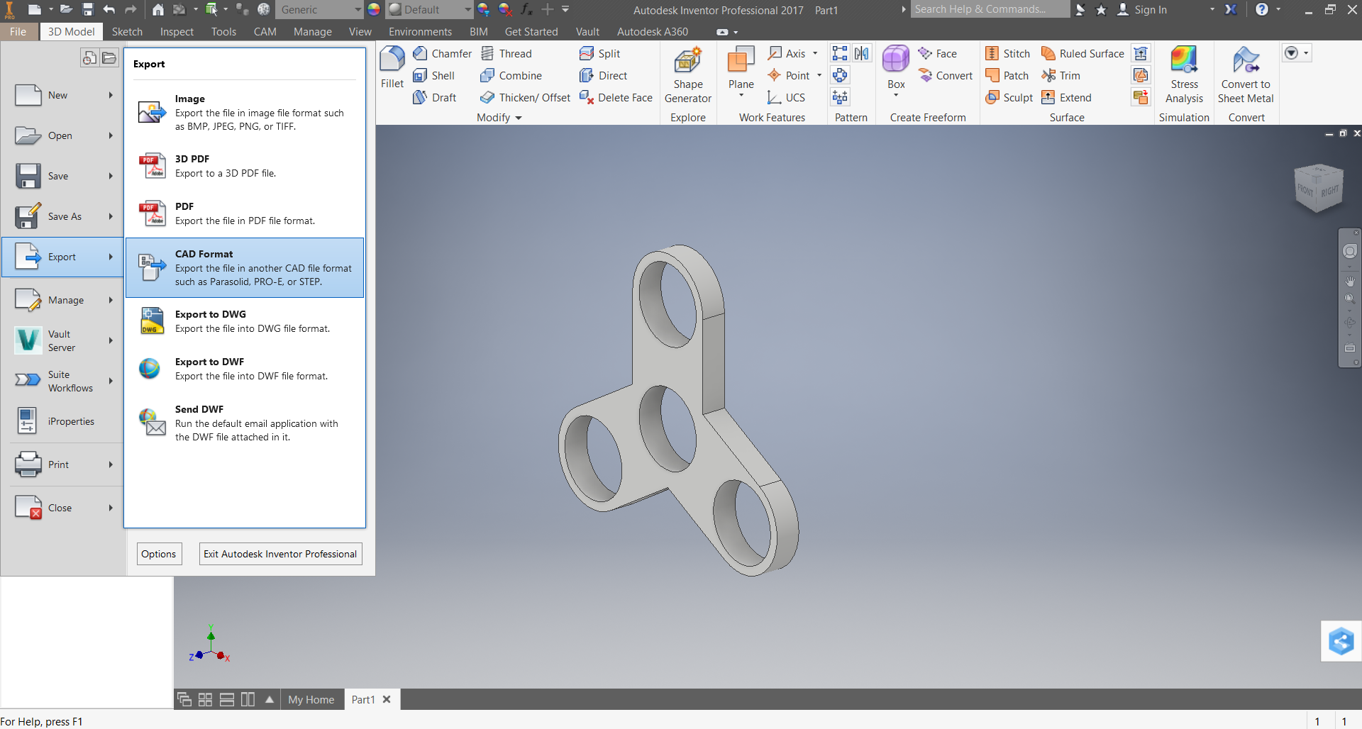The width and height of the screenshot is (1362, 729).
Task: Click Exit Autodesk Inventor Professional
Action: click(280, 554)
